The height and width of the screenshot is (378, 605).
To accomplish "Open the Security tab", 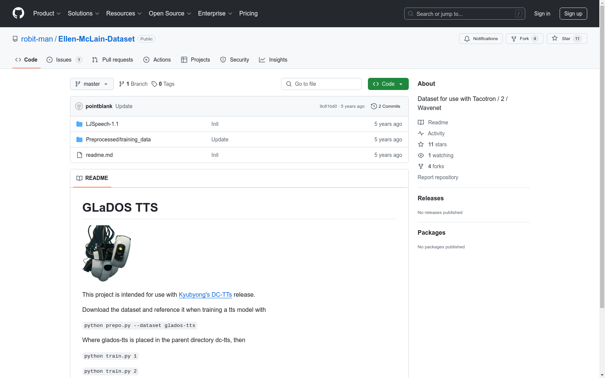I will click(234, 60).
